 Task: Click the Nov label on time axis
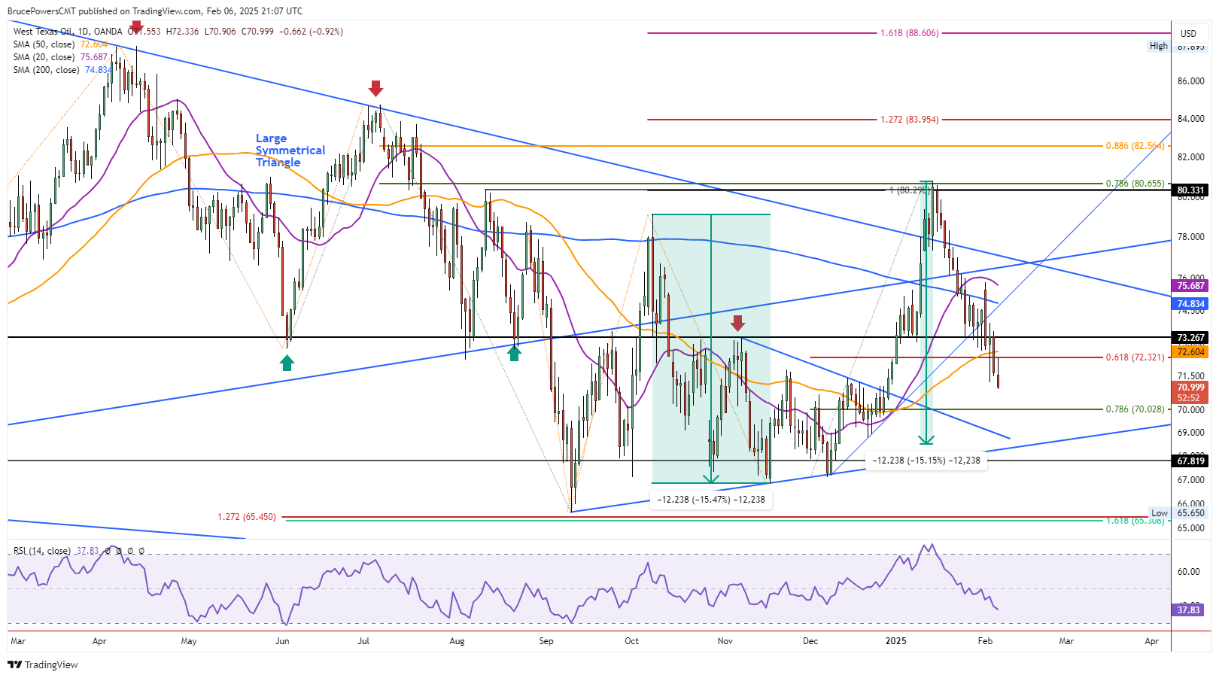pos(725,641)
